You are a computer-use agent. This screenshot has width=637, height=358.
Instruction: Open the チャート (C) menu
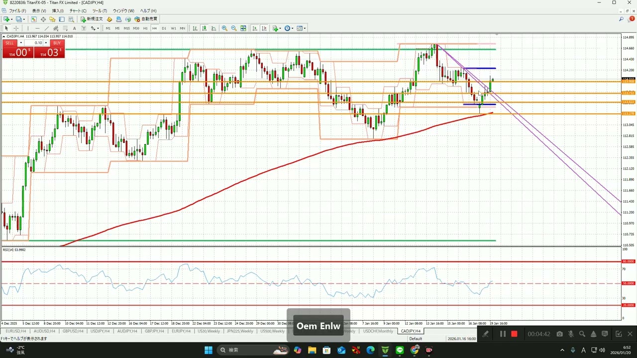pos(78,10)
